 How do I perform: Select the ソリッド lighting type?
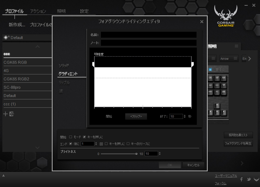[x=64, y=65]
